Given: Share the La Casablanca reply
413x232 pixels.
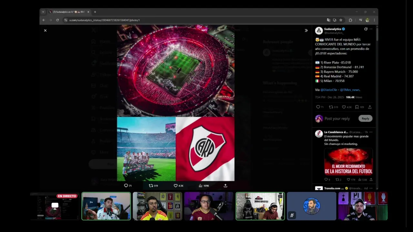Looking at the screenshot, I should coord(371,179).
